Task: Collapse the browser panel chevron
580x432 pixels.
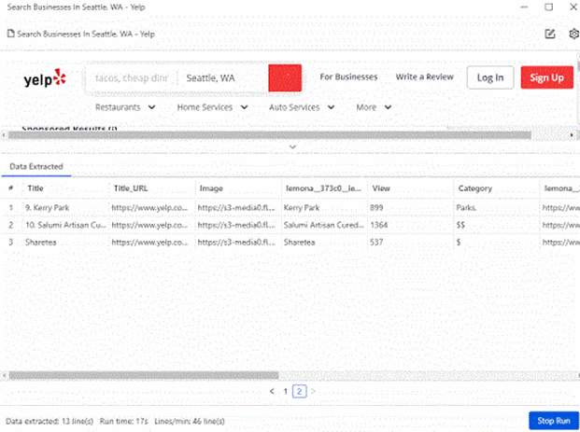Action: click(x=292, y=147)
